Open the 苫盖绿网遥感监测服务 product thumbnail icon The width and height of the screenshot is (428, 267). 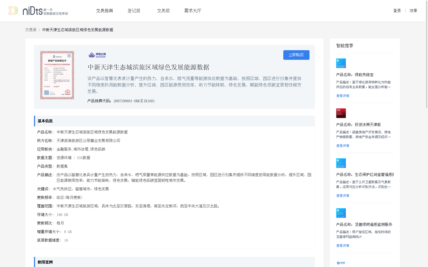(341, 213)
